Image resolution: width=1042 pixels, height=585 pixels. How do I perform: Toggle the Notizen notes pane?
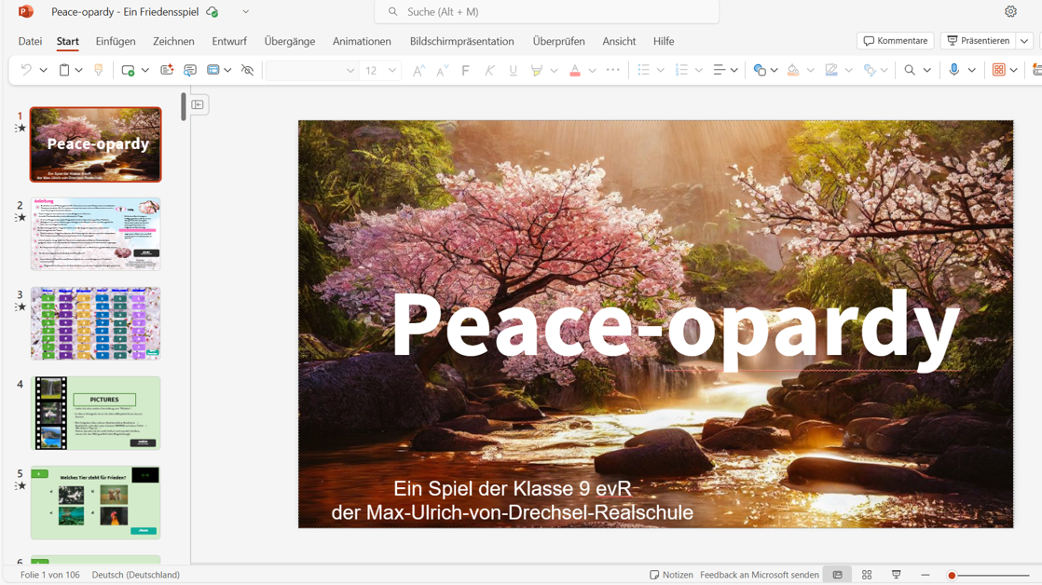coord(671,575)
